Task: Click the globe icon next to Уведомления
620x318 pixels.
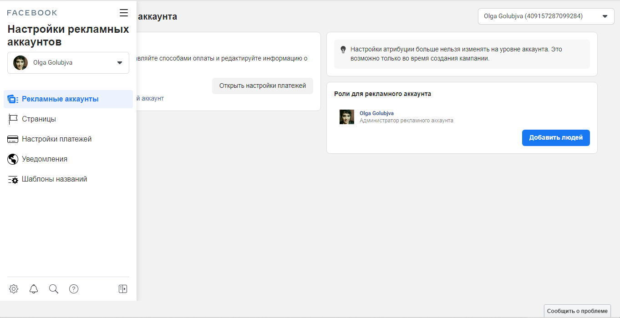Action: tap(13, 159)
